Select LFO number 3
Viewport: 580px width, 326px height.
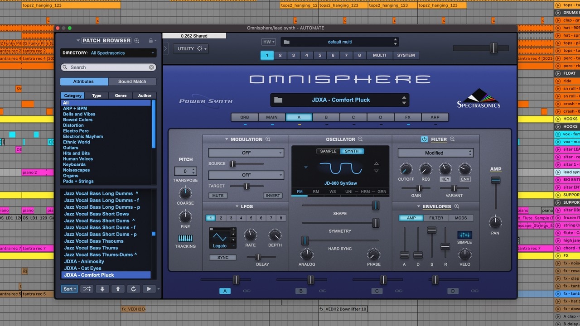point(231,218)
